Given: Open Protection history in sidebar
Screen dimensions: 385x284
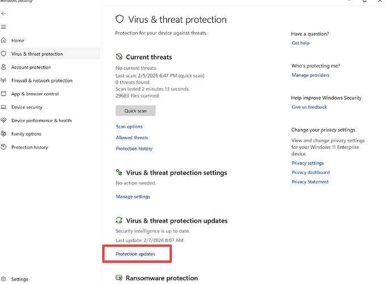Looking at the screenshot, I should tap(29, 147).
